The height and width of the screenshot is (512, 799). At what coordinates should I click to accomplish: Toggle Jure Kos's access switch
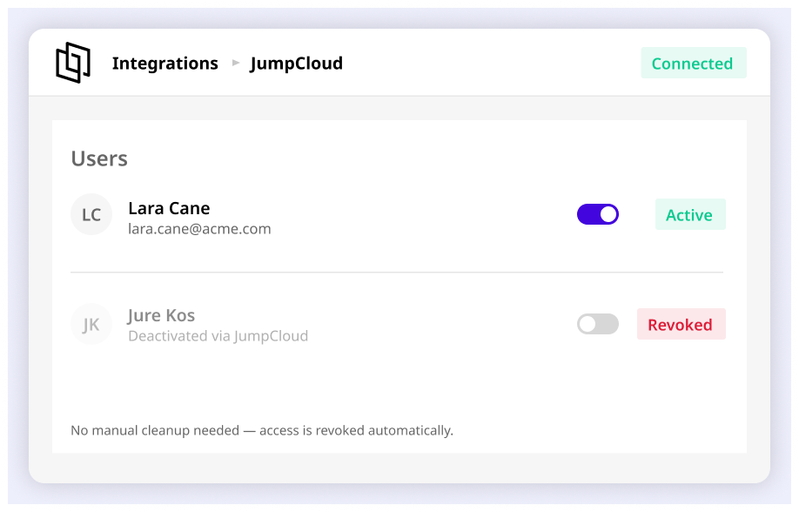point(598,324)
